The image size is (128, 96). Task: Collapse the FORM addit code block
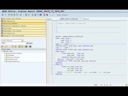(55, 51)
